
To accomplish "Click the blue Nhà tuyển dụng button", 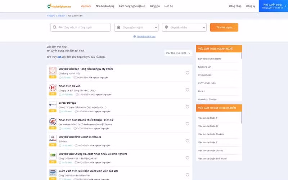I will pos(273,6).
